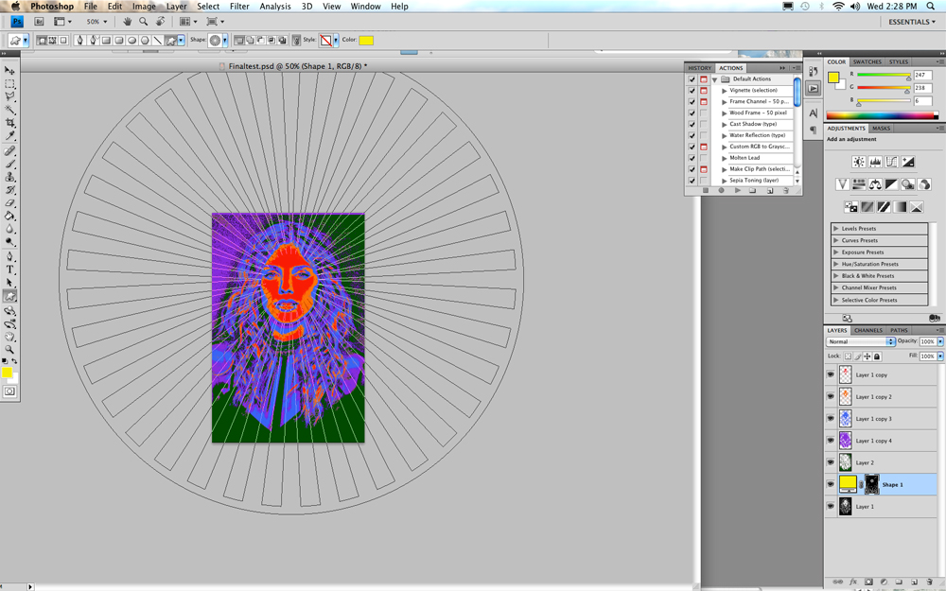Switch to the History tab

pos(700,68)
